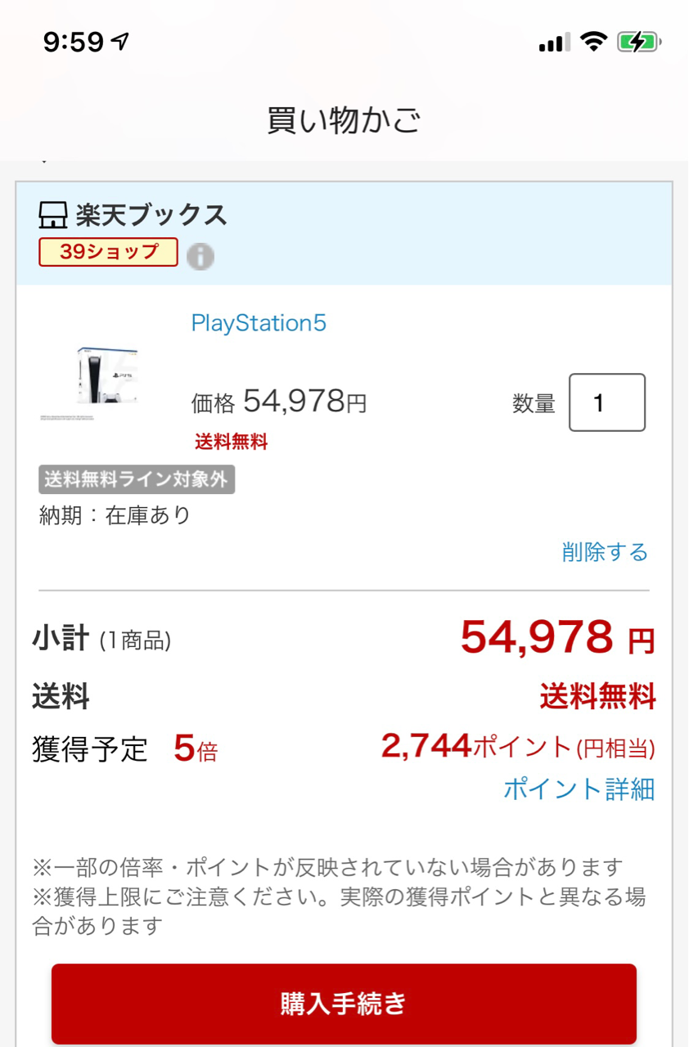Open the PlayStation5 product link
This screenshot has width=689, height=1047.
click(259, 323)
